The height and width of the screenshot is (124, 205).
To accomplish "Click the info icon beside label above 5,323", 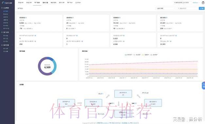I will (x=124, y=36).
